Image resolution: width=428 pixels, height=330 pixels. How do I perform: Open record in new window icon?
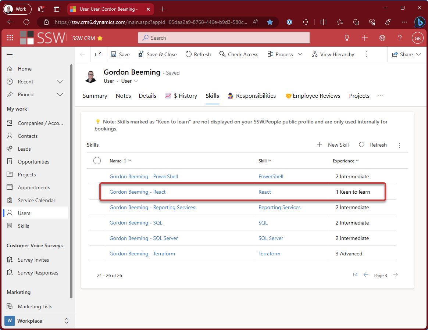point(98,54)
